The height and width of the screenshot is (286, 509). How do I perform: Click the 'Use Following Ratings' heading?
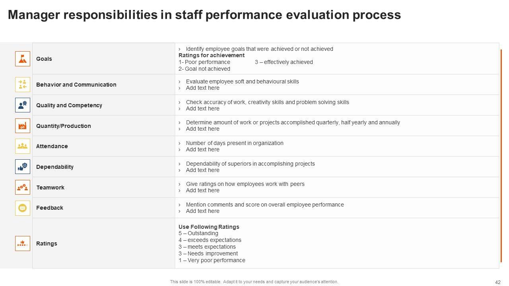pos(209,227)
